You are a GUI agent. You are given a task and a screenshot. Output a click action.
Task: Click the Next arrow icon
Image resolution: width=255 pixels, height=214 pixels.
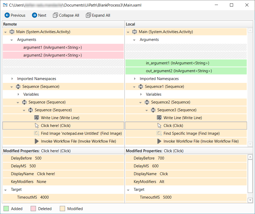(x=34, y=15)
